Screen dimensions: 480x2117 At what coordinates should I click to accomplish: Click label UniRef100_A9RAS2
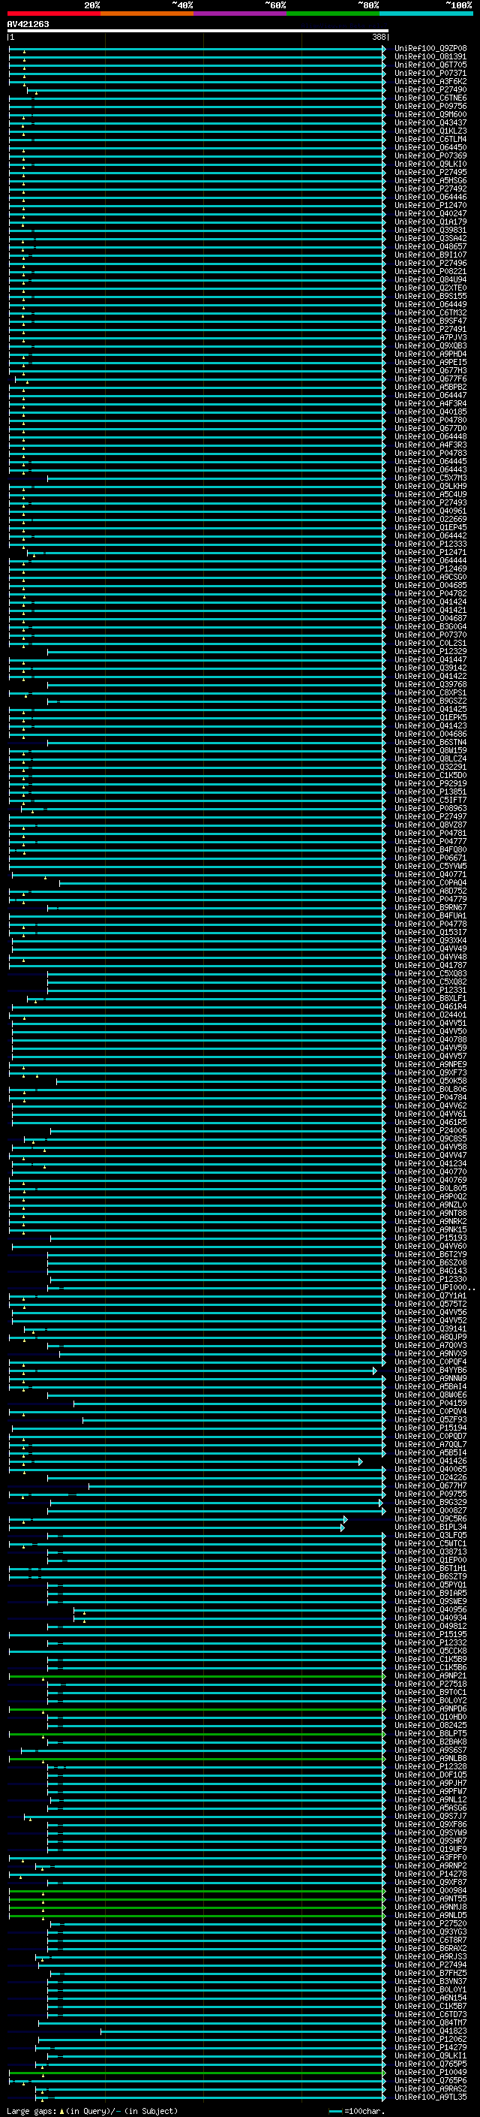(x=430, y=2088)
